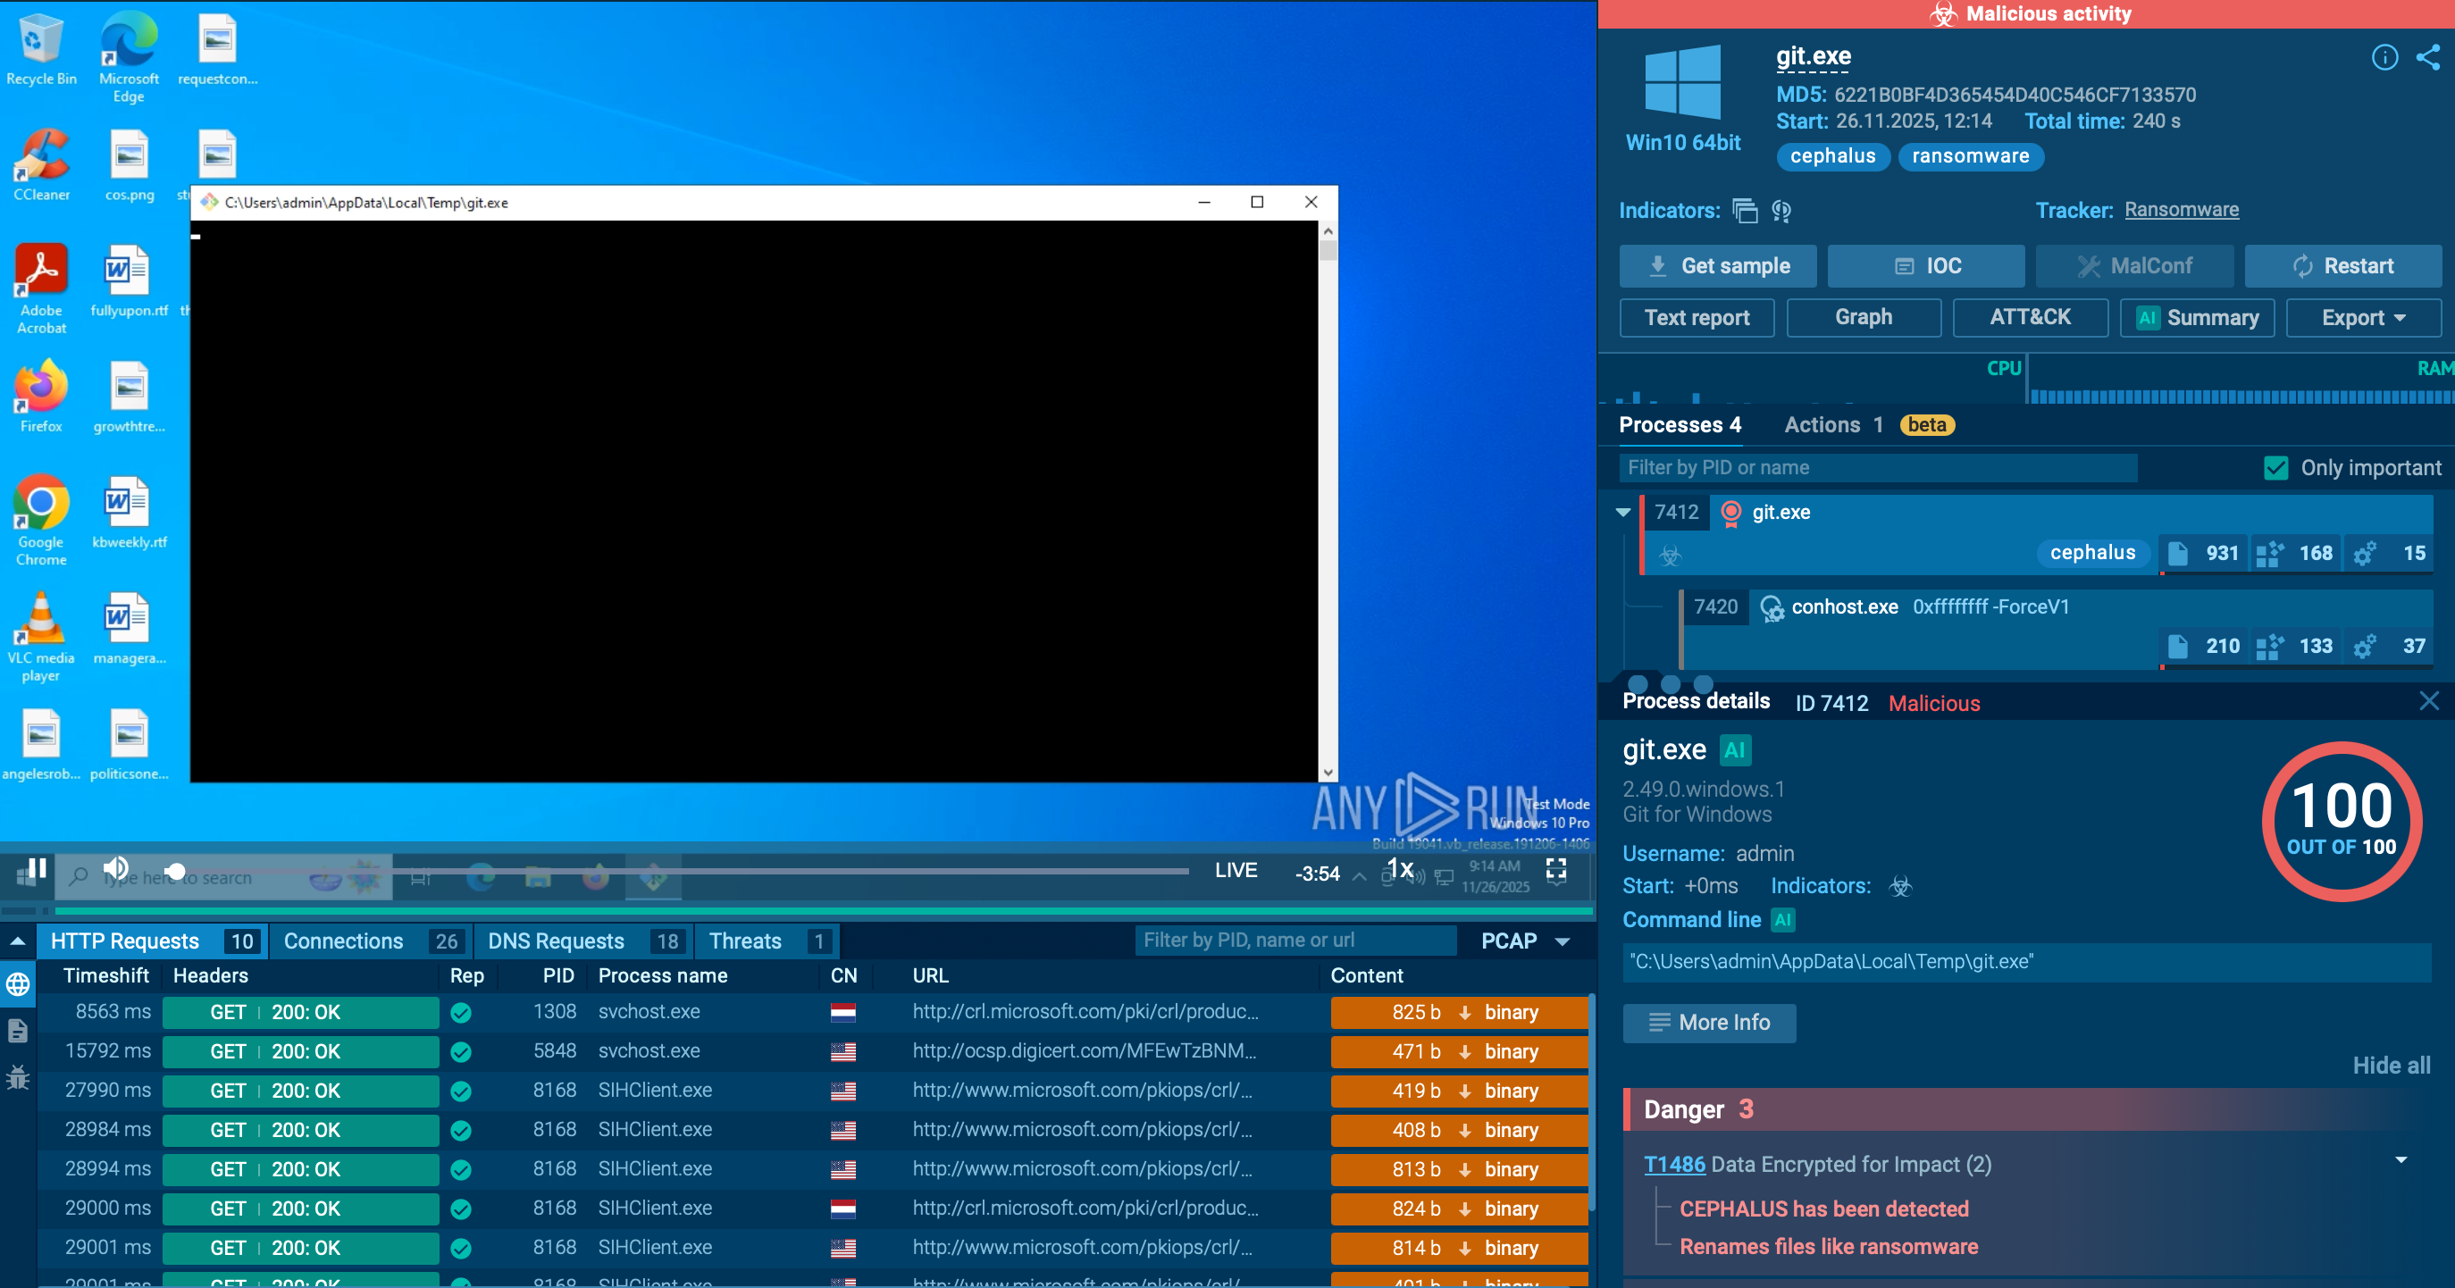Click the AI icon beside Command line
The width and height of the screenshot is (2455, 1288).
coord(1782,919)
